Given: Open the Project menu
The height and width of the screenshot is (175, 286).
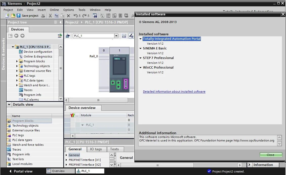Looking at the screenshot, I should (8, 10).
